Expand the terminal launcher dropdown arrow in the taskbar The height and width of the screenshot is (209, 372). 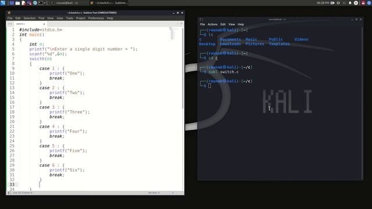45,3
